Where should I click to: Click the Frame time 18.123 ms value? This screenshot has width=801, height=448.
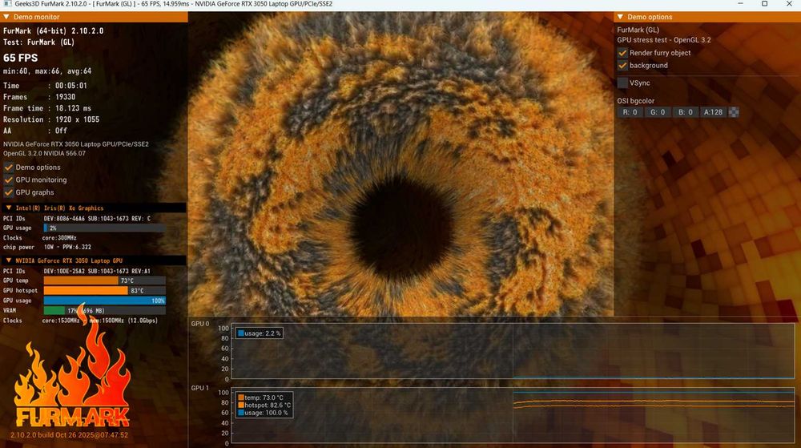(x=73, y=108)
